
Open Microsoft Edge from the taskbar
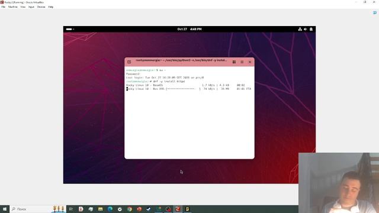110,209
